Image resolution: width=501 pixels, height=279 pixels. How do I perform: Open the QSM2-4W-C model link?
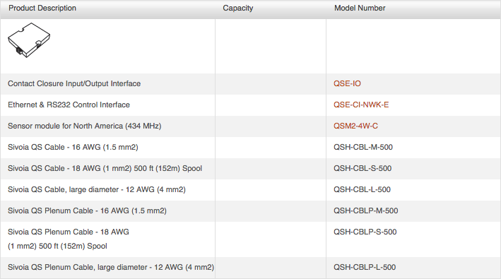[x=355, y=126]
